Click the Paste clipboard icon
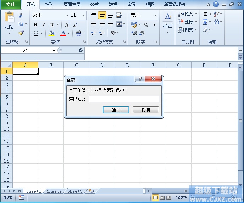The height and width of the screenshot is (203, 244). point(9,18)
